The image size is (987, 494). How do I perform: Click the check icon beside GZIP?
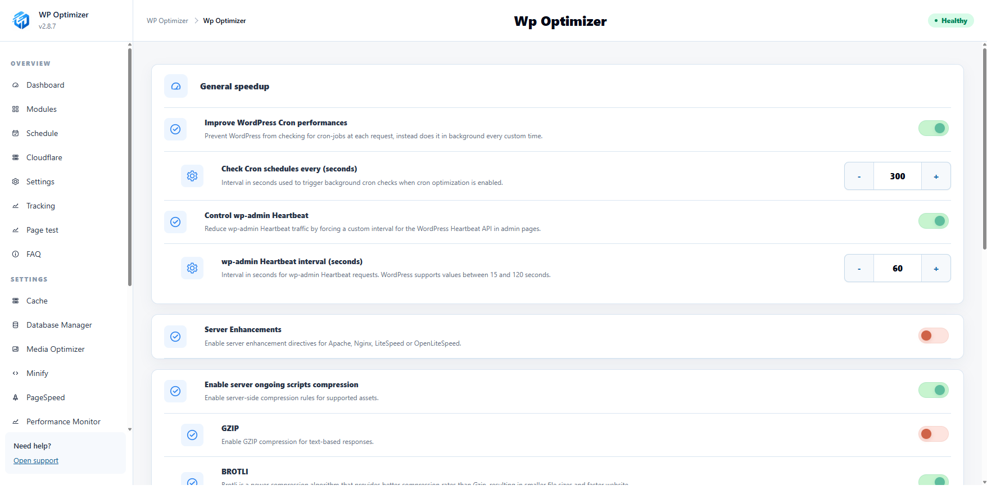tap(192, 435)
